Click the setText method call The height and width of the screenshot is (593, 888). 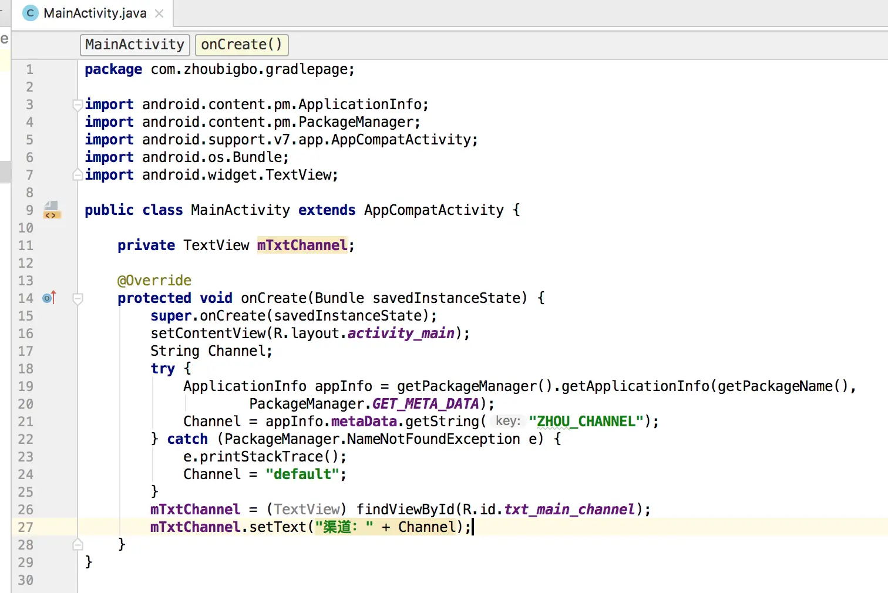[x=277, y=527]
